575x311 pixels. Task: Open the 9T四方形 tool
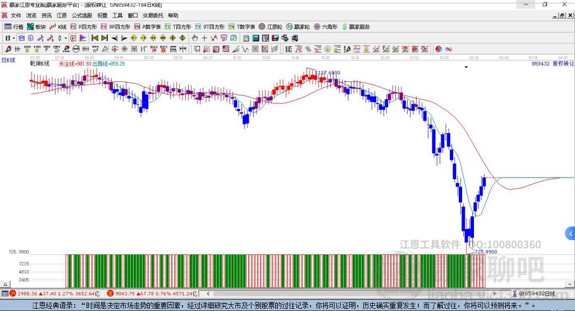coord(210,27)
